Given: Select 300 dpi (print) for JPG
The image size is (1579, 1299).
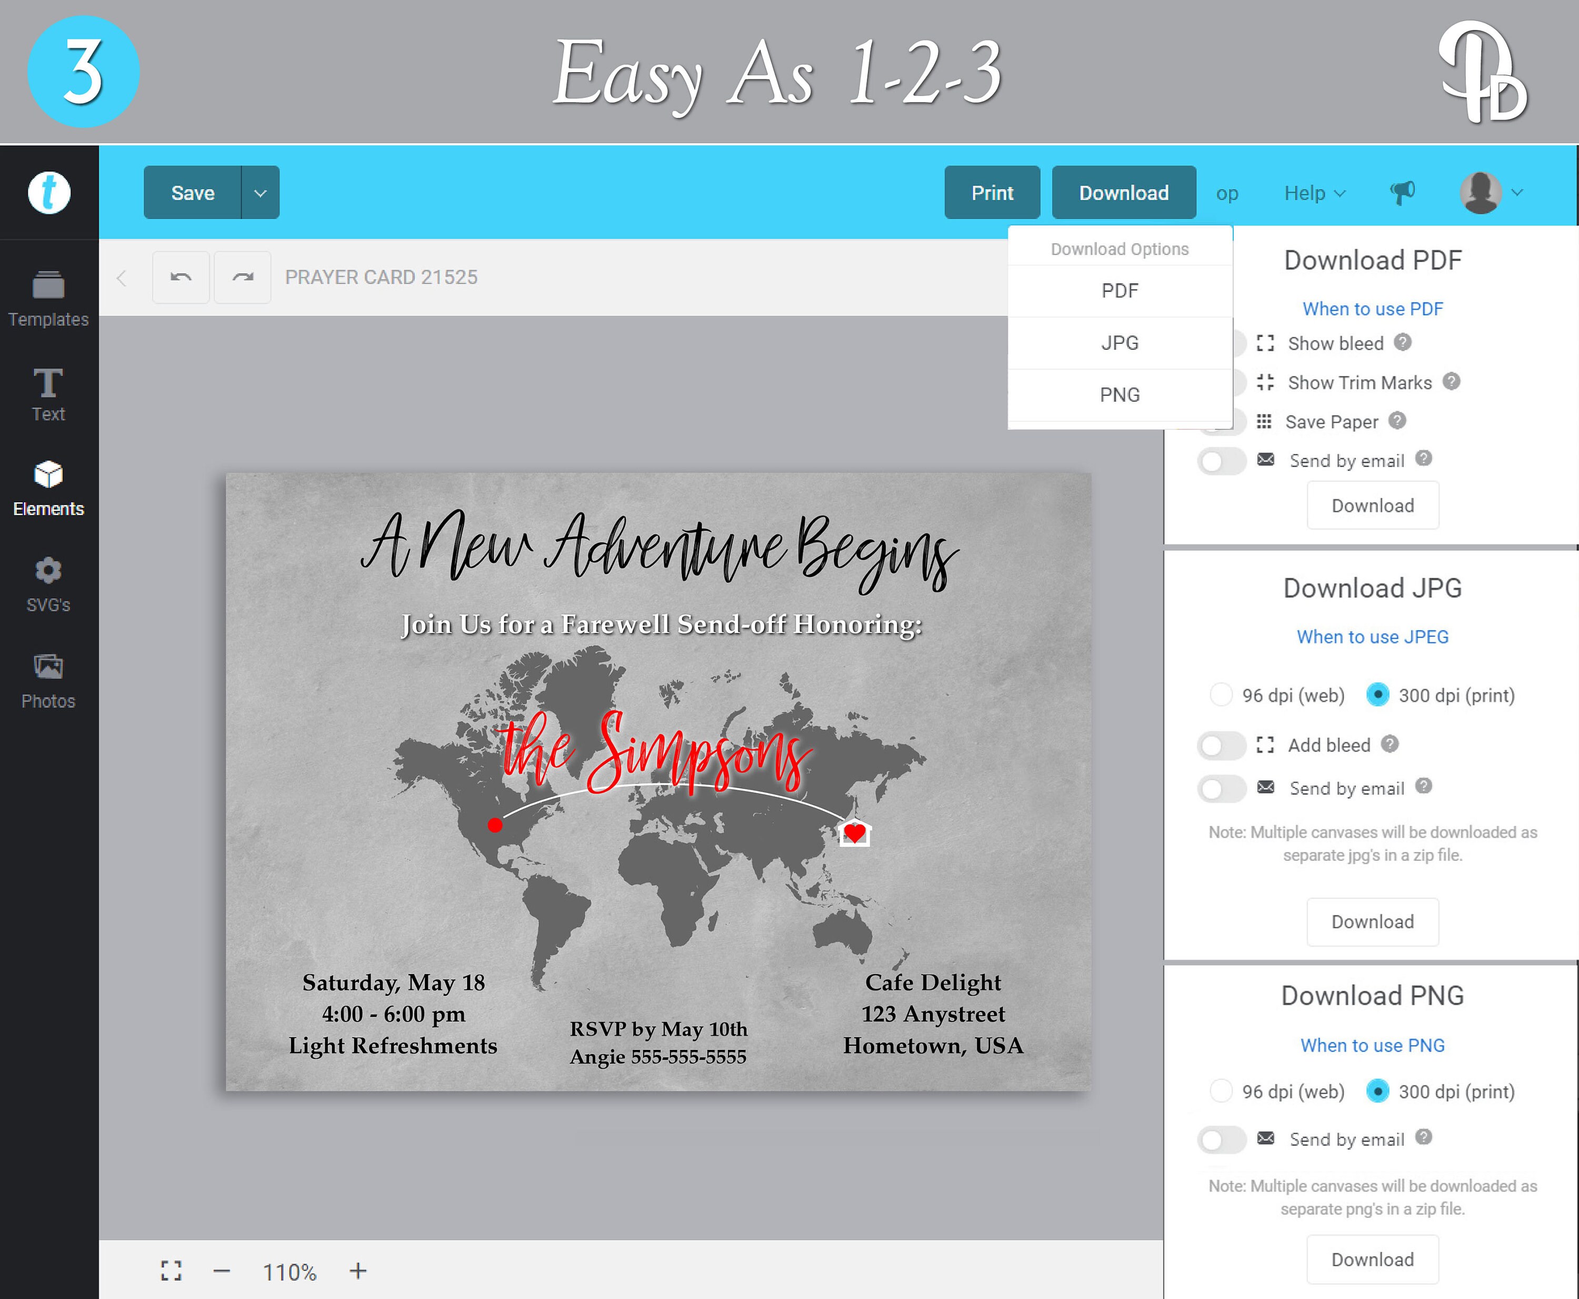Looking at the screenshot, I should [x=1377, y=695].
